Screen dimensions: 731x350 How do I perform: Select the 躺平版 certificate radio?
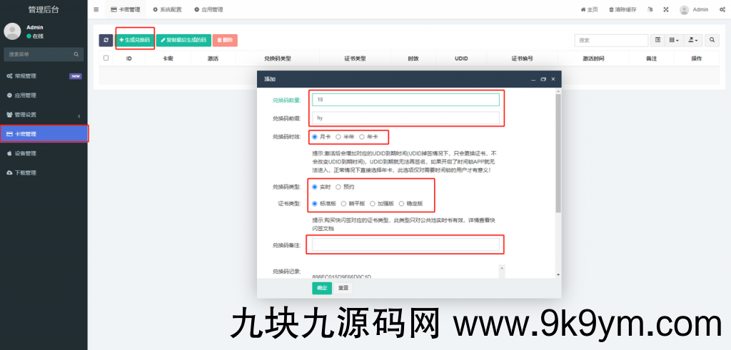coord(343,203)
